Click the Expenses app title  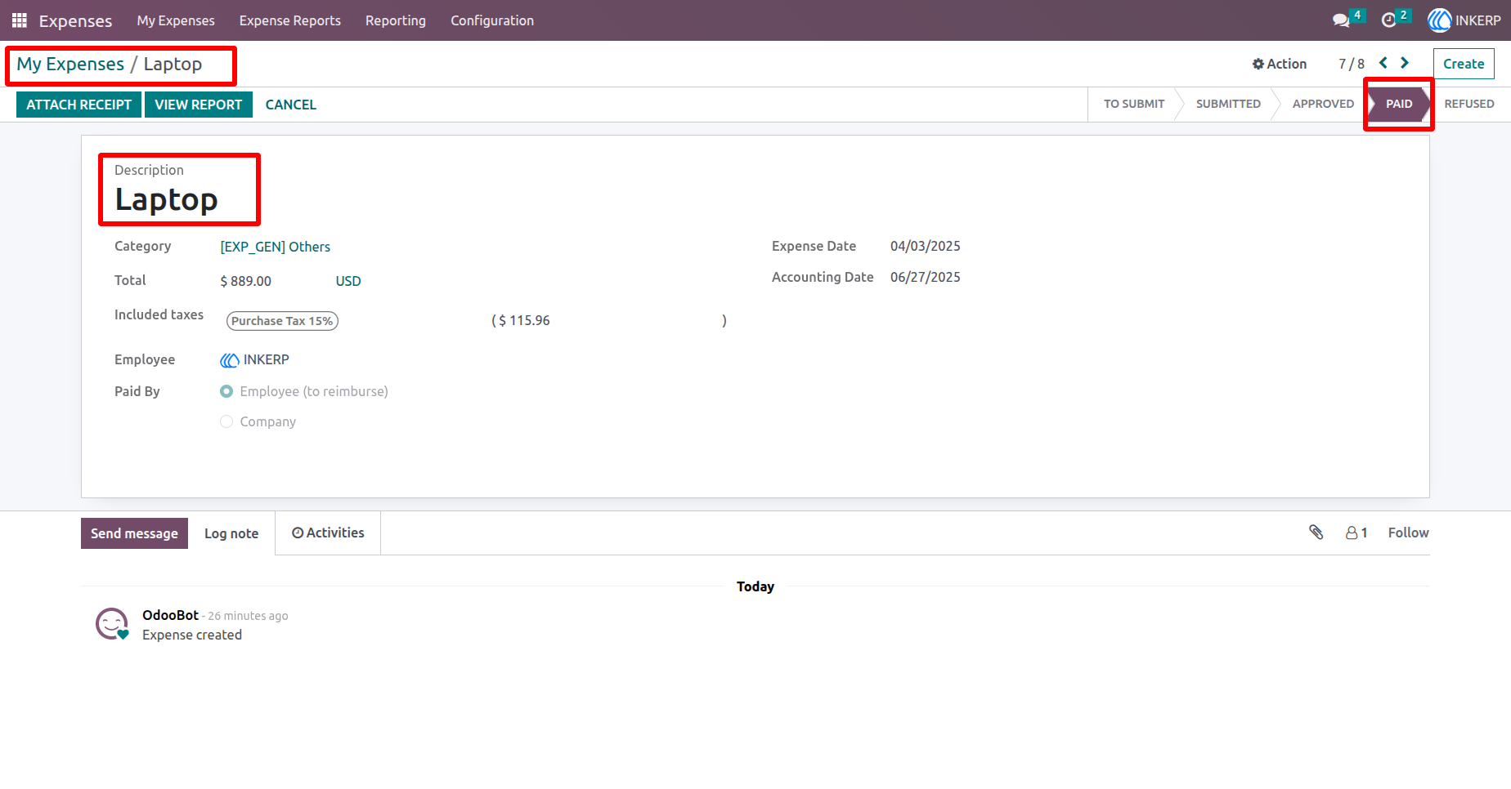click(x=75, y=20)
